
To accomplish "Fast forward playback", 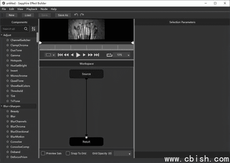I will pyautogui.click(x=90, y=55).
